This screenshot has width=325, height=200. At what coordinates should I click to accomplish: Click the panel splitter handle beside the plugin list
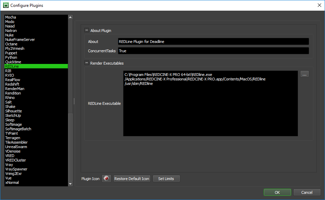[74, 101]
